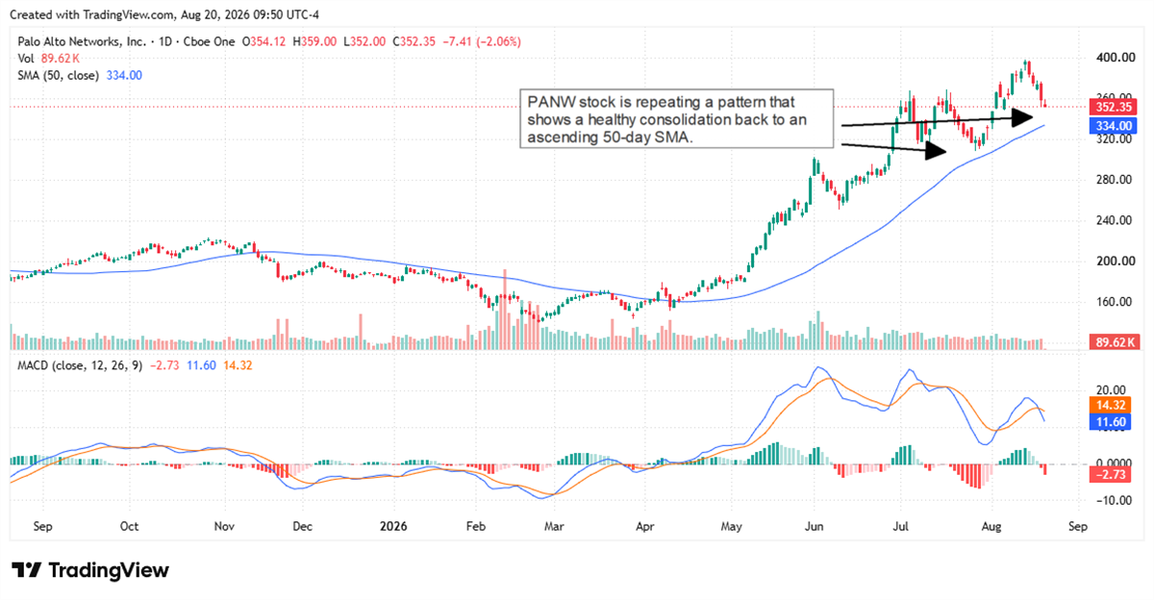1154x600 pixels.
Task: Click the red 352.35 price tag on axis
Action: click(x=1114, y=107)
